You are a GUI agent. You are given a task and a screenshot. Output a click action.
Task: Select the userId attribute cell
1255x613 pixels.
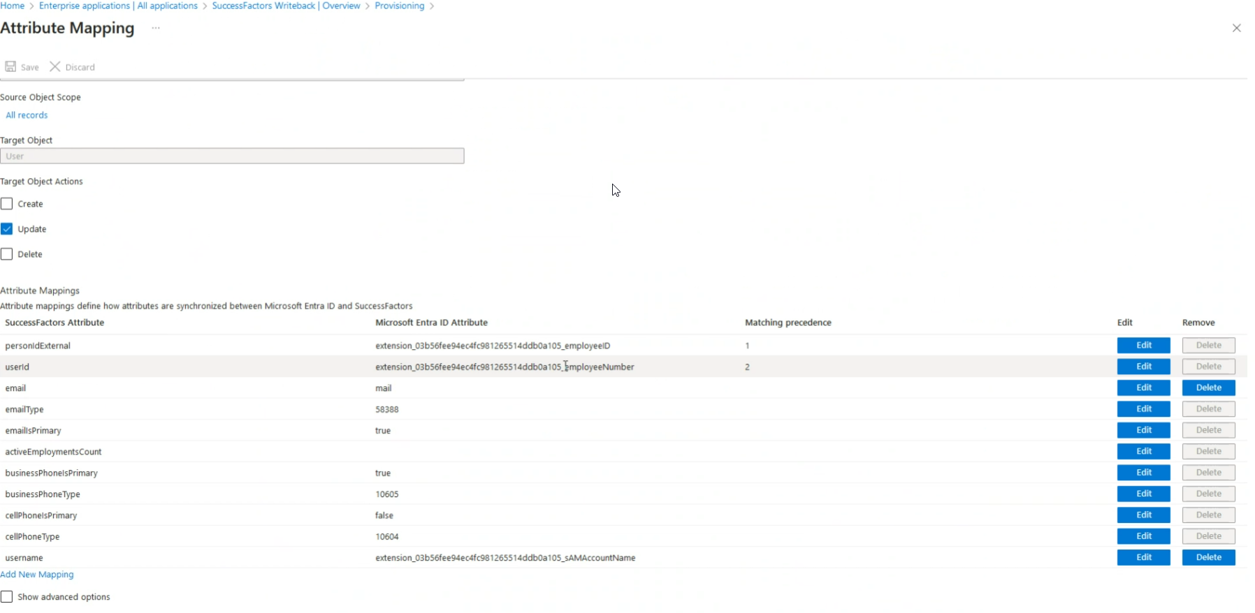17,367
